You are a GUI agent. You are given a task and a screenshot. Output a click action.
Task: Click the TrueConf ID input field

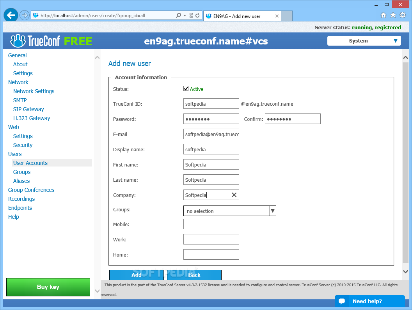pos(211,103)
